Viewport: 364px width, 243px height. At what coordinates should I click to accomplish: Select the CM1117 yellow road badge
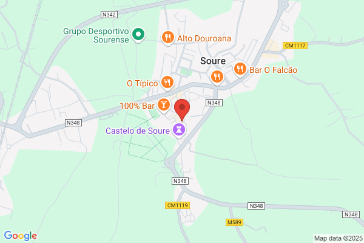pyautogui.click(x=295, y=46)
